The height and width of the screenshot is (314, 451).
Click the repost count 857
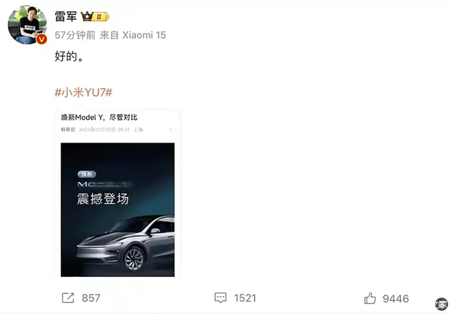pos(91,298)
